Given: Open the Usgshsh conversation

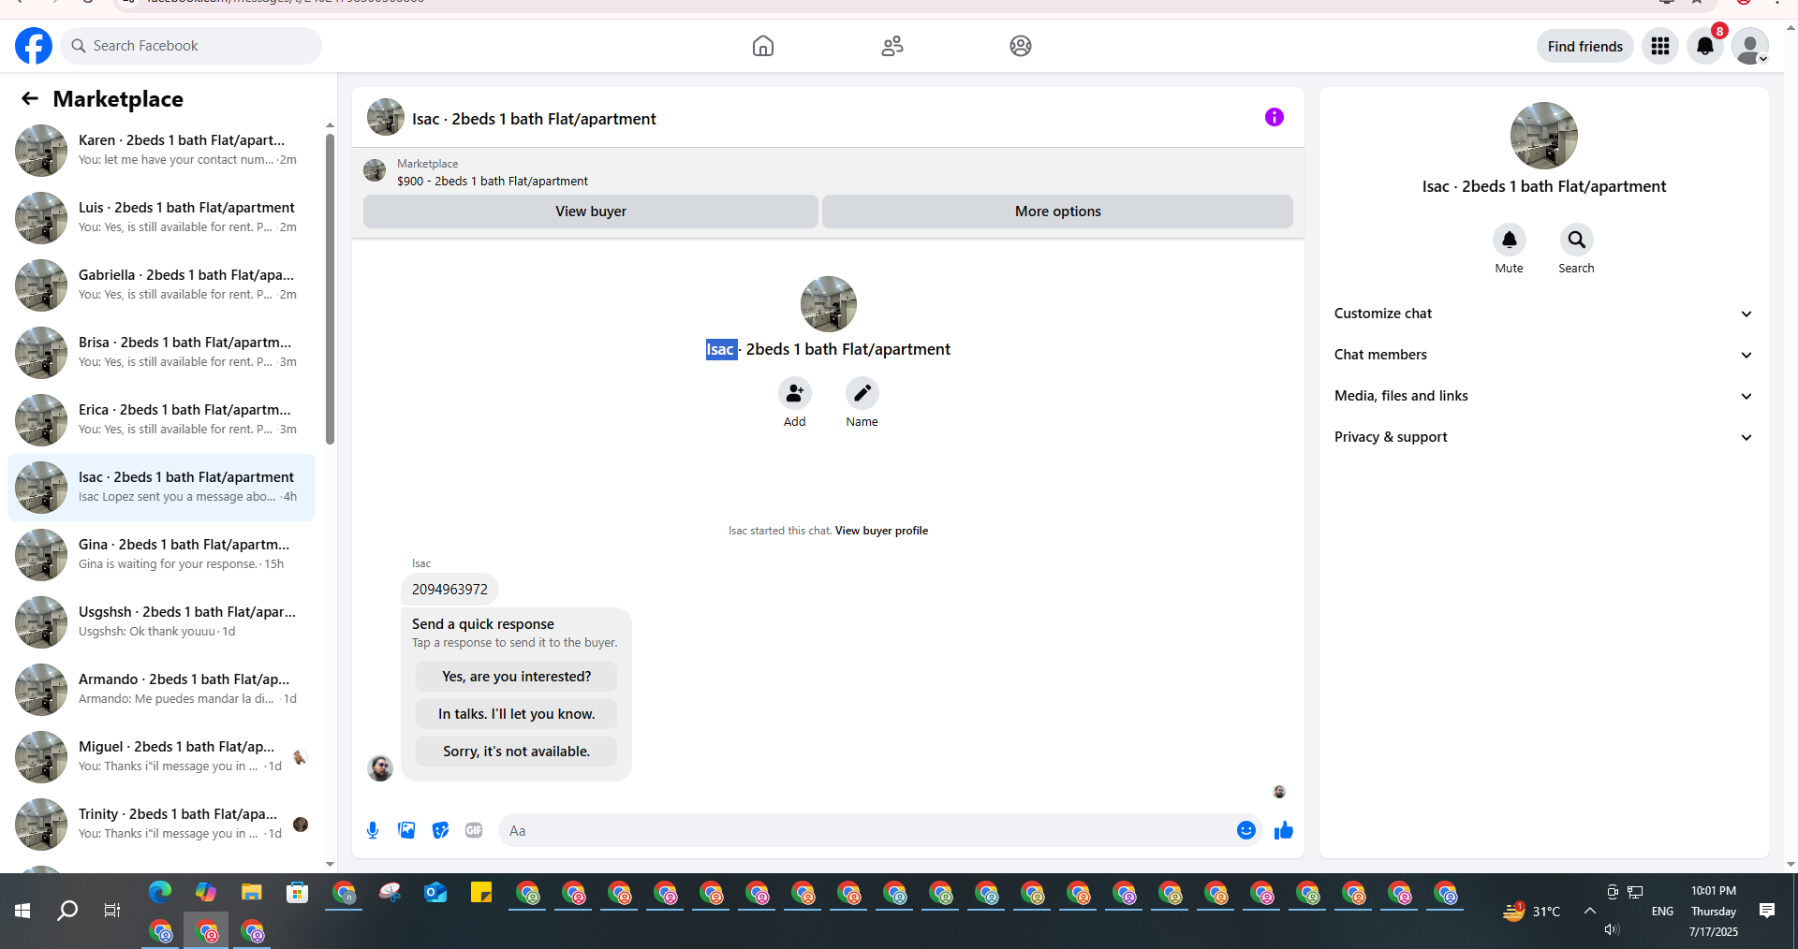Looking at the screenshot, I should 161,622.
